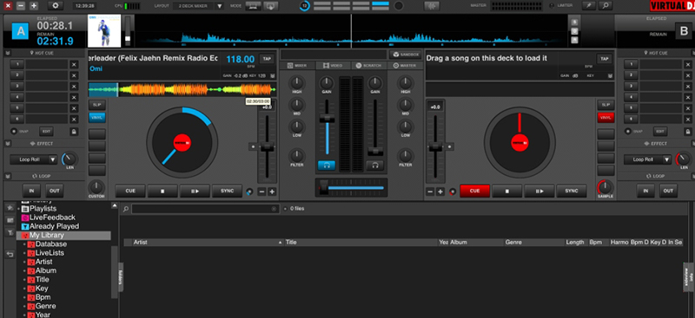The width and height of the screenshot is (695, 318).
Task: Toggle Snap in deck A hot cues
Action: pyautogui.click(x=14, y=132)
